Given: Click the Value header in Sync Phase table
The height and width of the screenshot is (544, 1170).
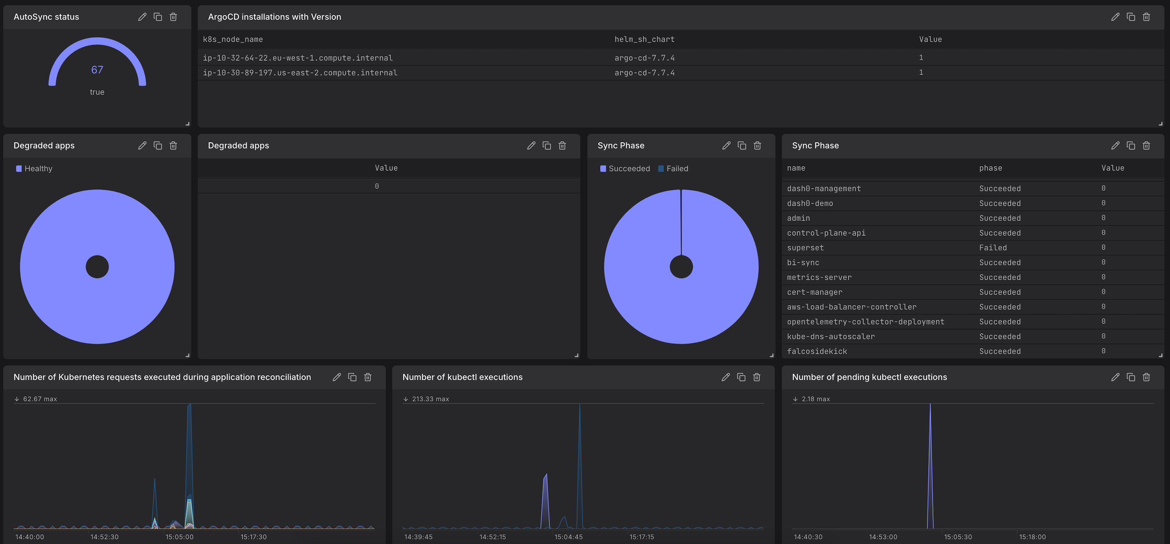Looking at the screenshot, I should 1112,168.
